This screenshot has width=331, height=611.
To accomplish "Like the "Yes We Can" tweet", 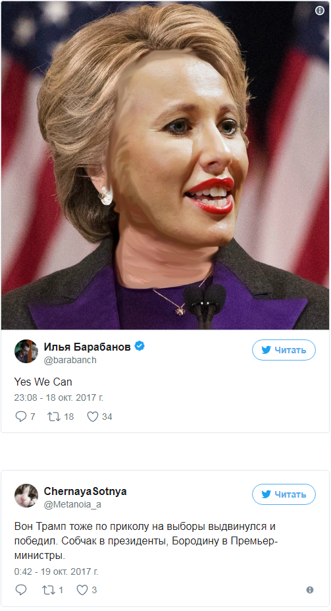I will click(93, 417).
